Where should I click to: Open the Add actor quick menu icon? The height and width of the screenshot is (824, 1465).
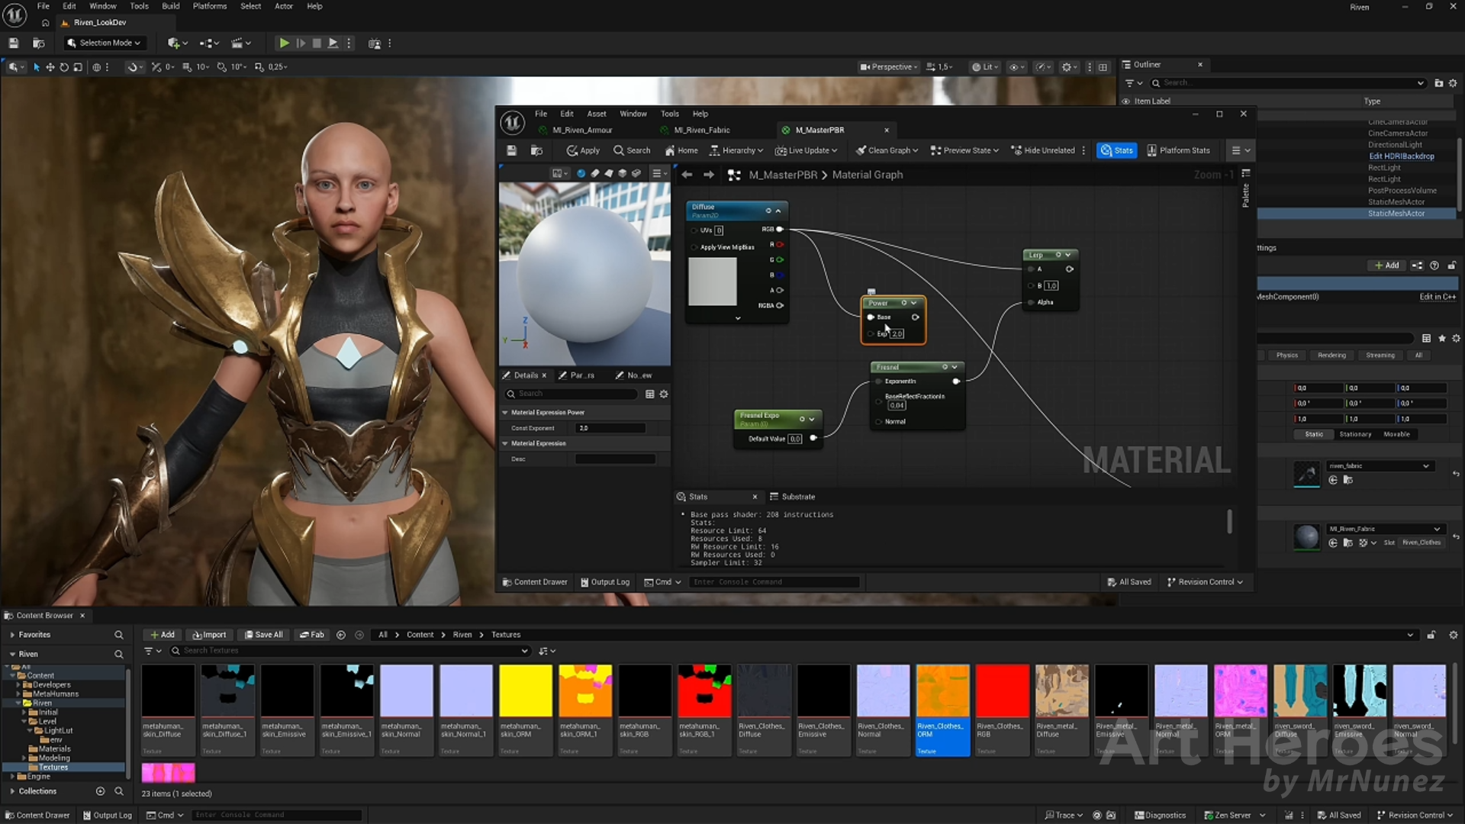[x=177, y=43]
